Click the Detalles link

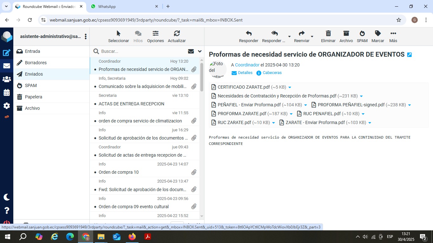click(245, 73)
